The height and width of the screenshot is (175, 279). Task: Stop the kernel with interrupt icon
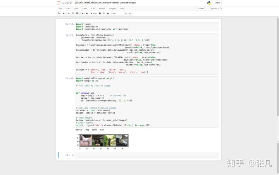(100, 14)
